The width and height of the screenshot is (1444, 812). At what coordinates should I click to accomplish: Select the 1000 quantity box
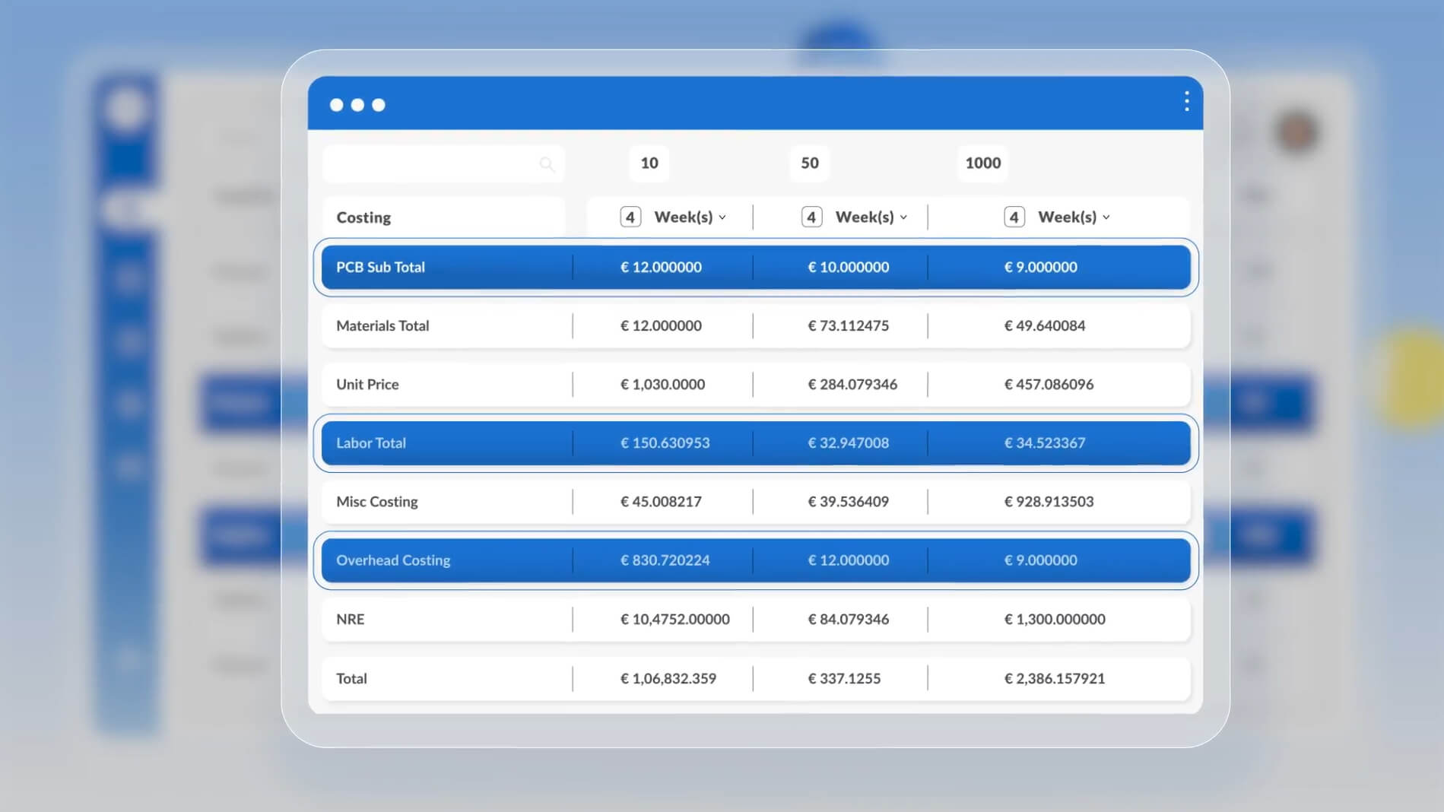click(982, 163)
